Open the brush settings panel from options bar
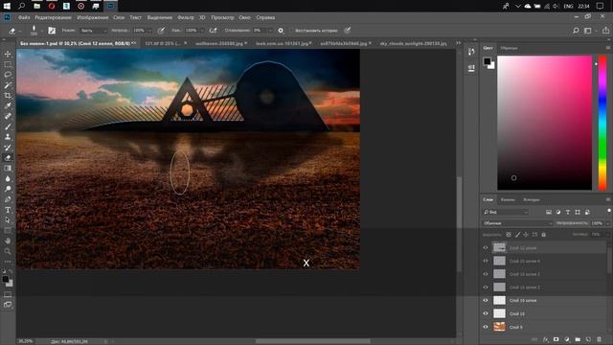613x345 pixels. pos(52,30)
